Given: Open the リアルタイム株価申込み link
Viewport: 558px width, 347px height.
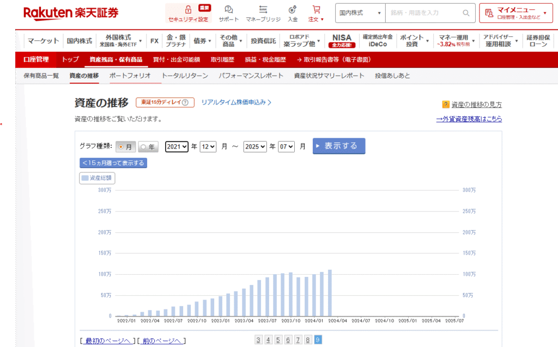Looking at the screenshot, I should pyautogui.click(x=236, y=102).
